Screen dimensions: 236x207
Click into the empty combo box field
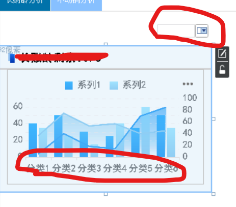click(x=176, y=31)
